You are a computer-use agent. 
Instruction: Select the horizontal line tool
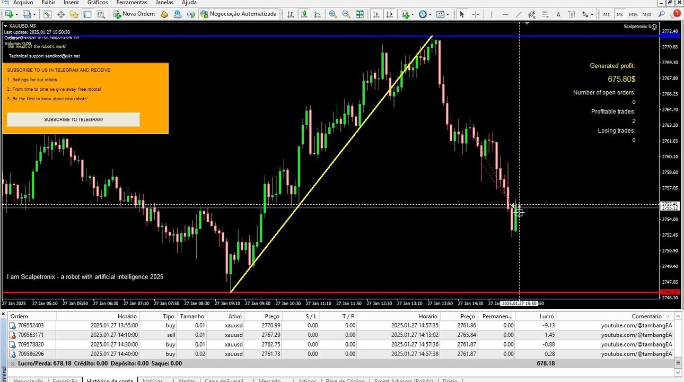pyautogui.click(x=505, y=14)
